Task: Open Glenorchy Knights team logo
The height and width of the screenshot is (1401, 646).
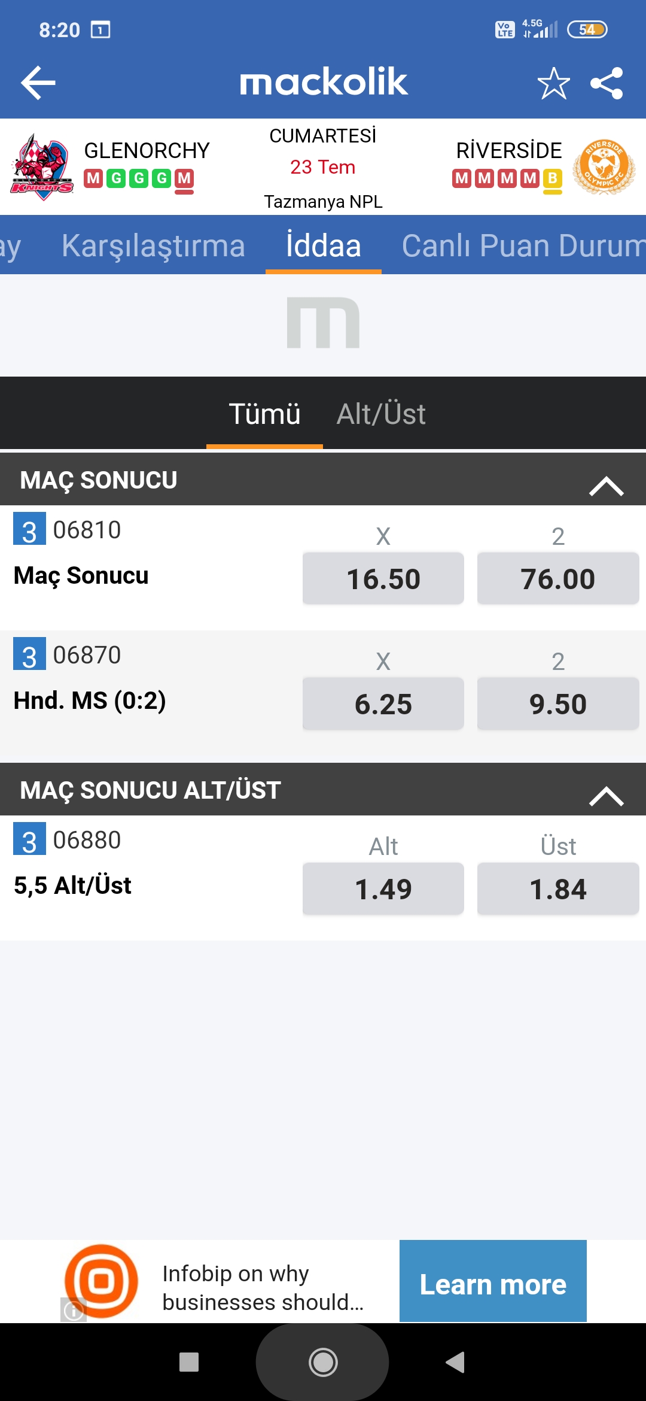Action: [x=42, y=167]
